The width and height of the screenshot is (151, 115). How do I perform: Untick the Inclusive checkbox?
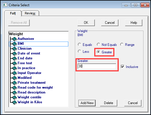(x=122, y=67)
